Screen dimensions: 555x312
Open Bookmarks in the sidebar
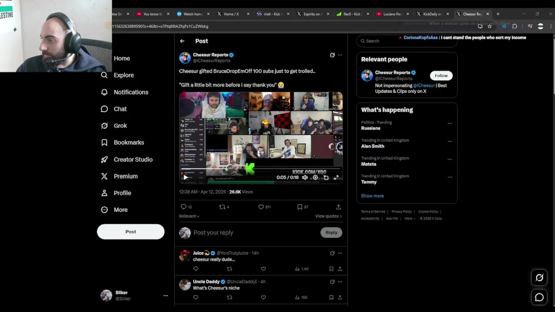pyautogui.click(x=122, y=142)
